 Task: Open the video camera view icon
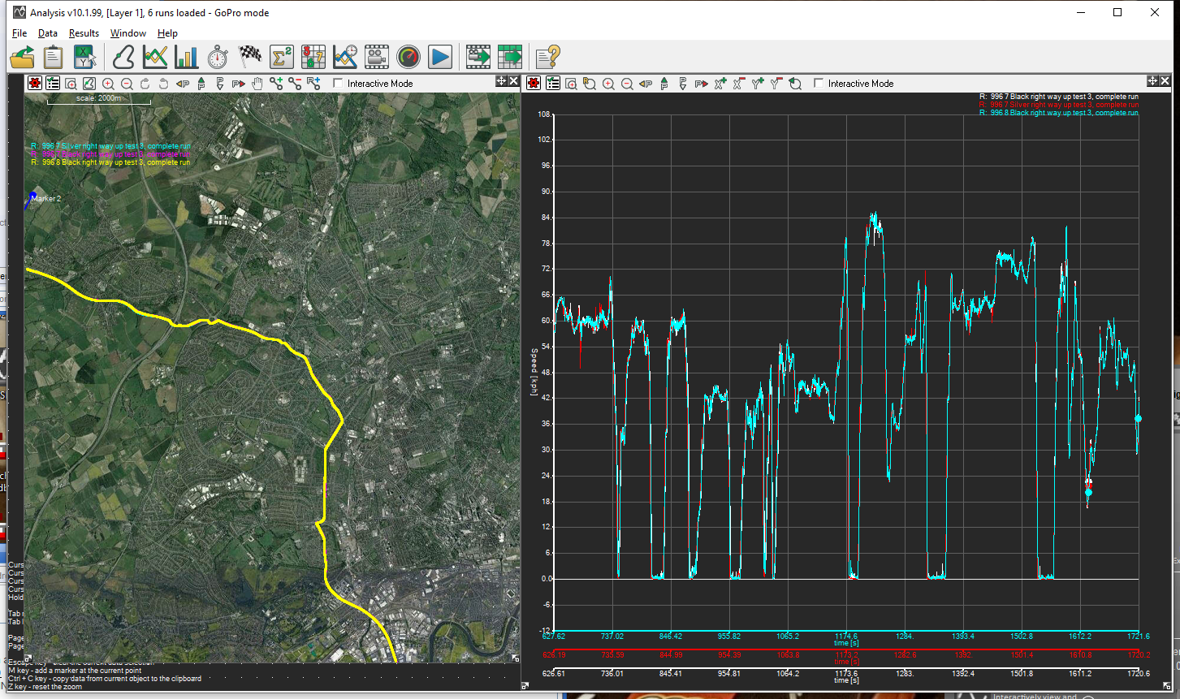[376, 57]
